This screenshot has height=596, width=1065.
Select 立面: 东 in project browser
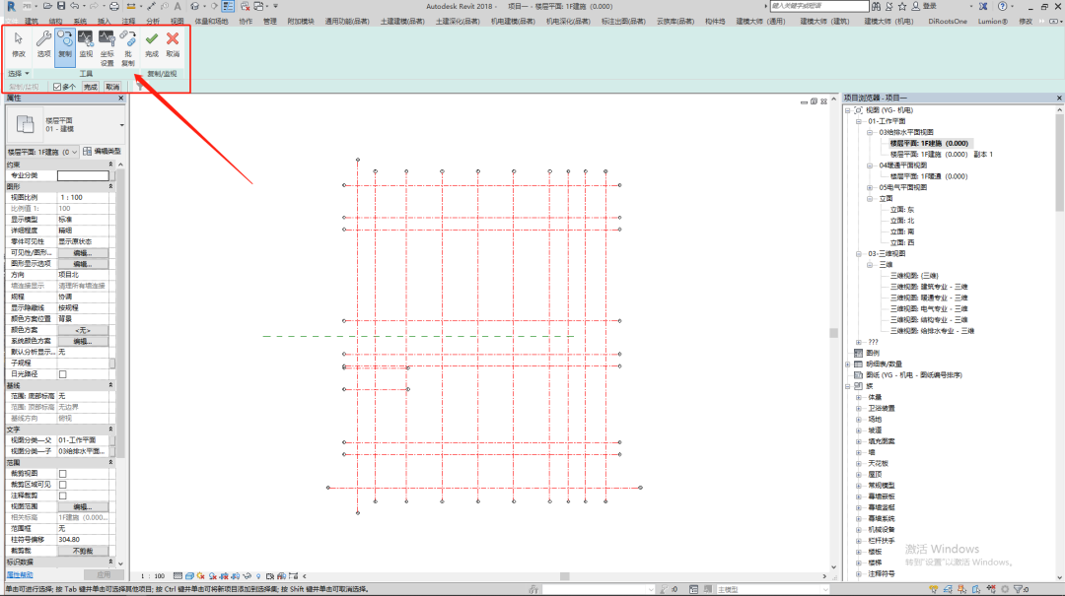click(902, 210)
